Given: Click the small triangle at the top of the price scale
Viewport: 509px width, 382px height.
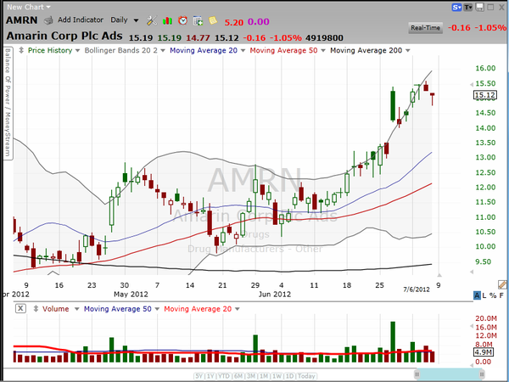Looking at the screenshot, I should point(472,85).
